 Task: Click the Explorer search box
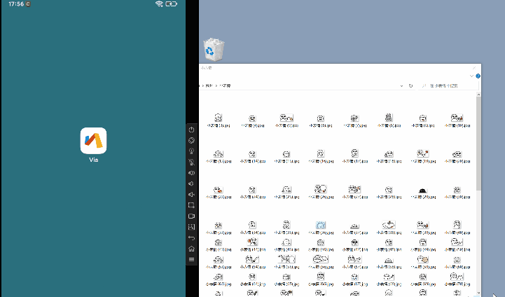[449, 85]
